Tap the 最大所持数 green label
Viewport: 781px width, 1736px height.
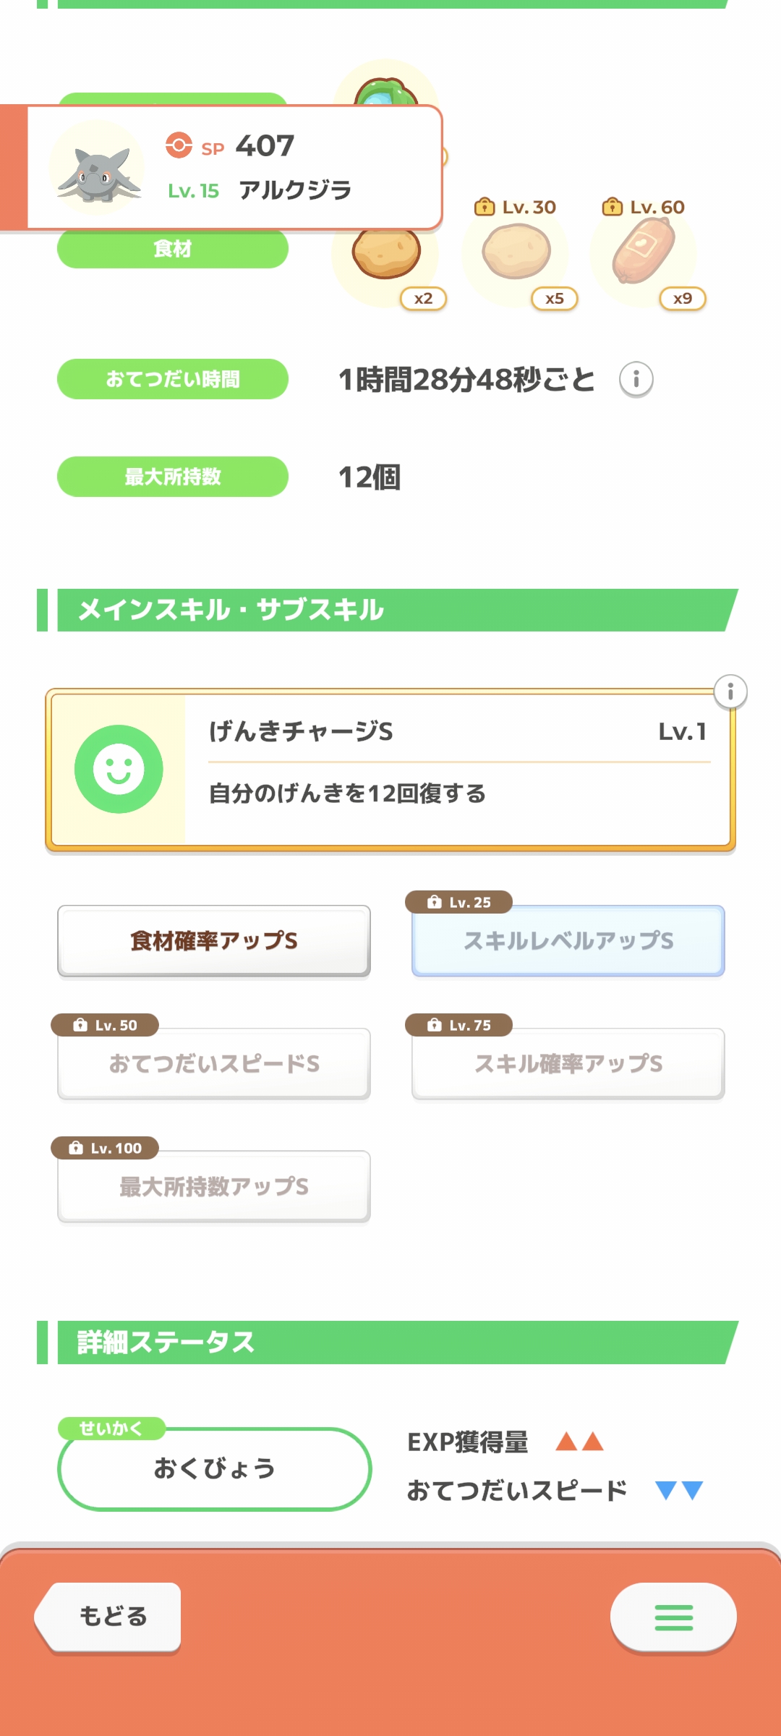pos(173,477)
